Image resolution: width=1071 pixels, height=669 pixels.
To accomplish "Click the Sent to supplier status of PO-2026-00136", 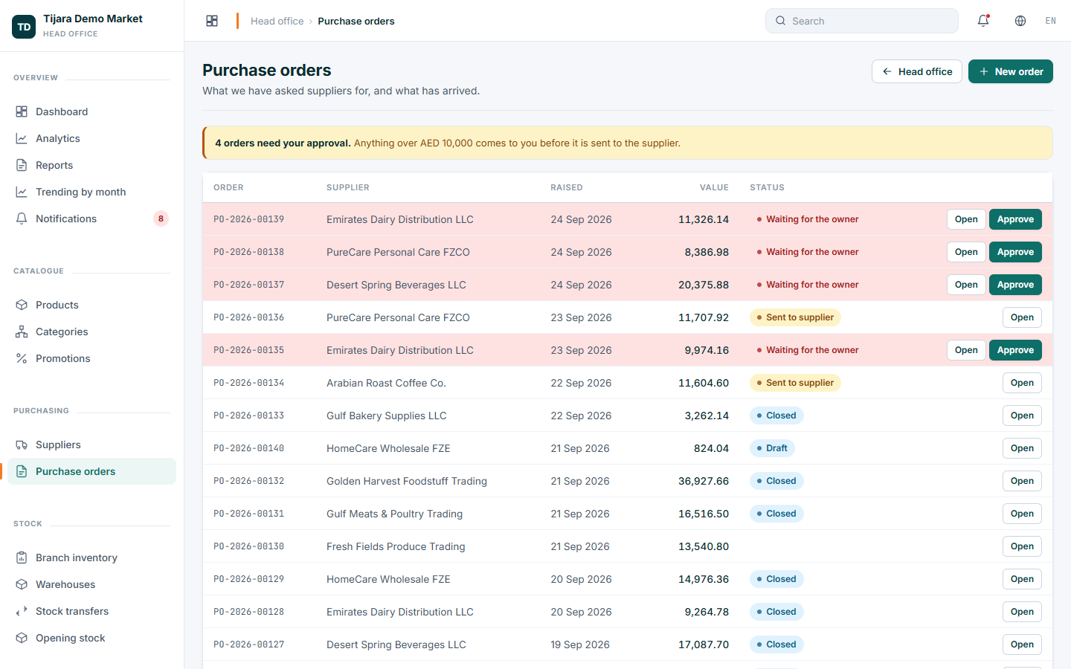I will (795, 317).
